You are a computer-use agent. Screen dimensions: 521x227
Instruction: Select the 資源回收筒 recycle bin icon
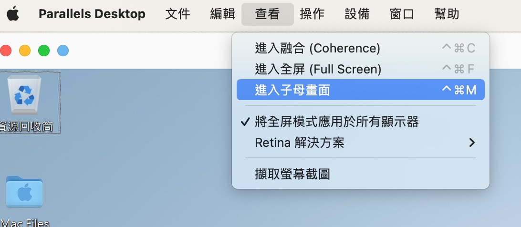pos(24,95)
